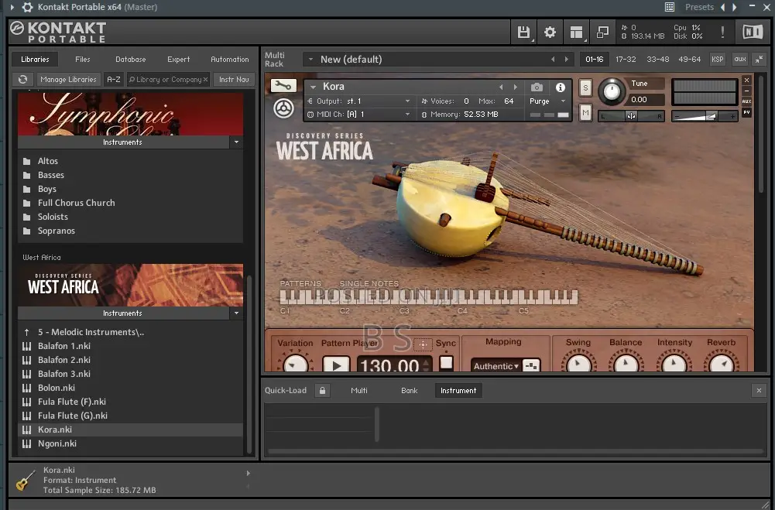Switch to the Database tab

[131, 60]
